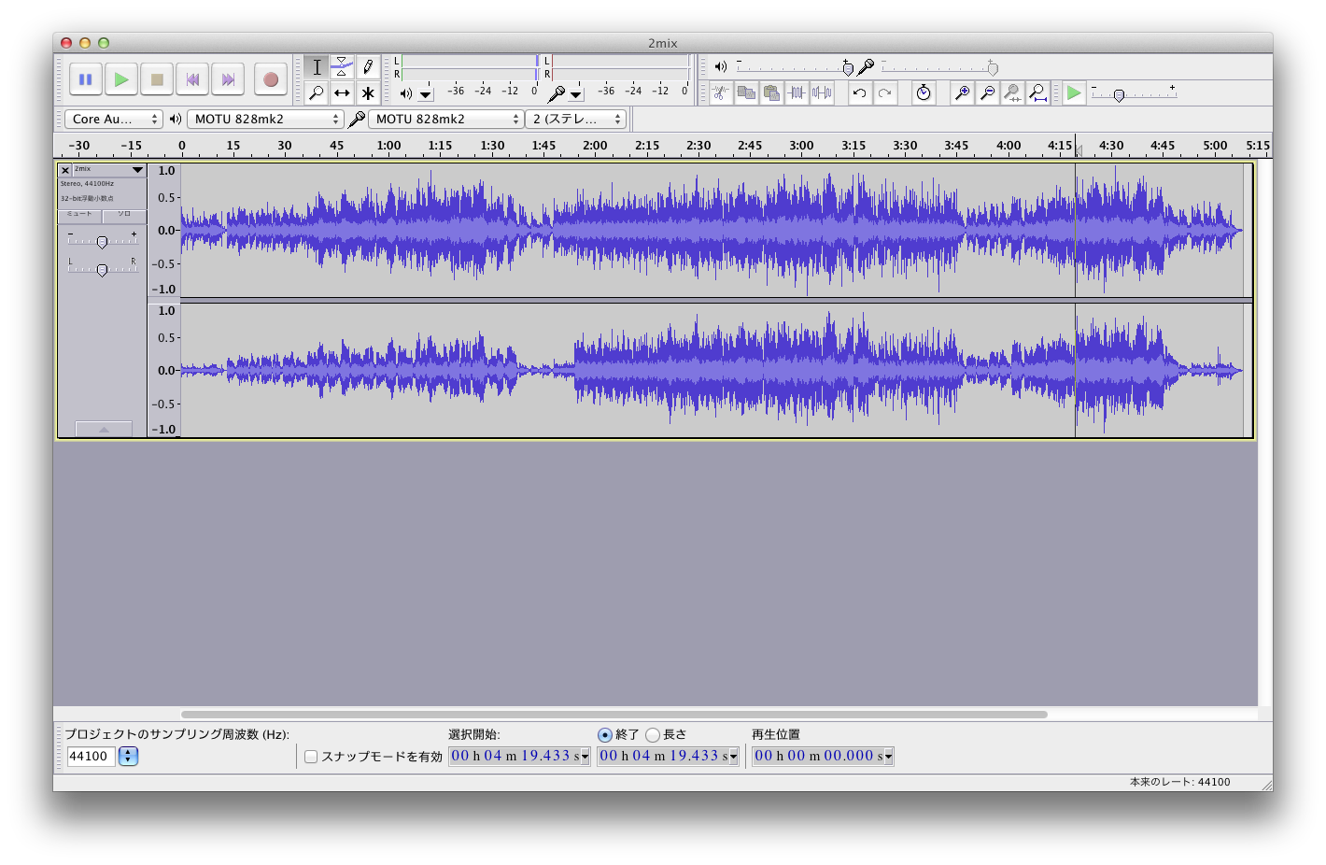Collapse the track with bottom arrow button
Image resolution: width=1326 pixels, height=865 pixels.
tap(104, 429)
